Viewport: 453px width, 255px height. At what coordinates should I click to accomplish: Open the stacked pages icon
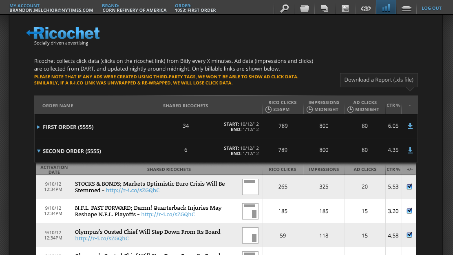(325, 9)
